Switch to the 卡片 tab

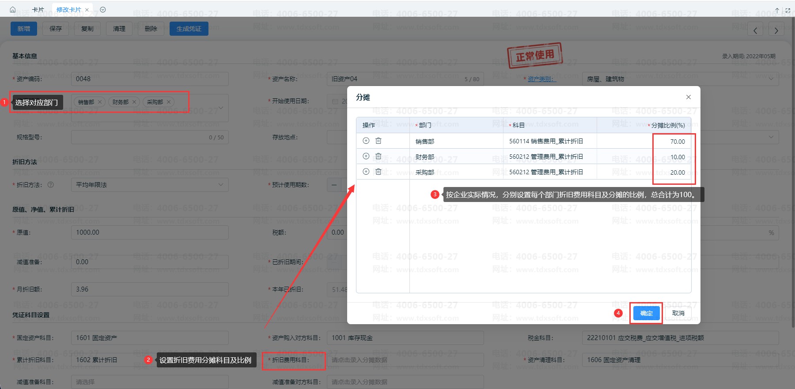[x=38, y=10]
